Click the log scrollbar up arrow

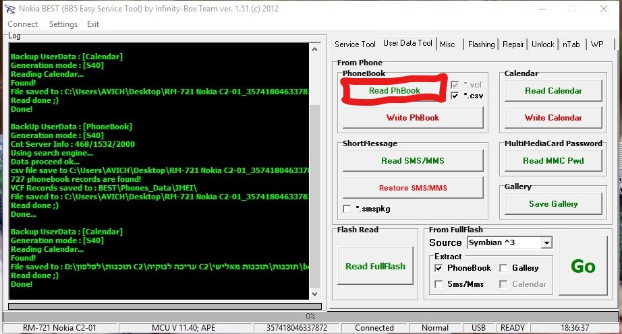(314, 49)
